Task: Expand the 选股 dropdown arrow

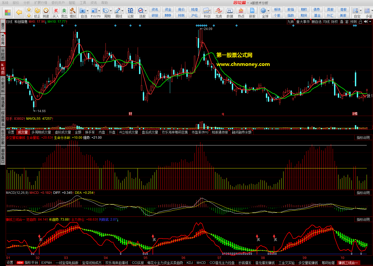Action: (146, 11)
